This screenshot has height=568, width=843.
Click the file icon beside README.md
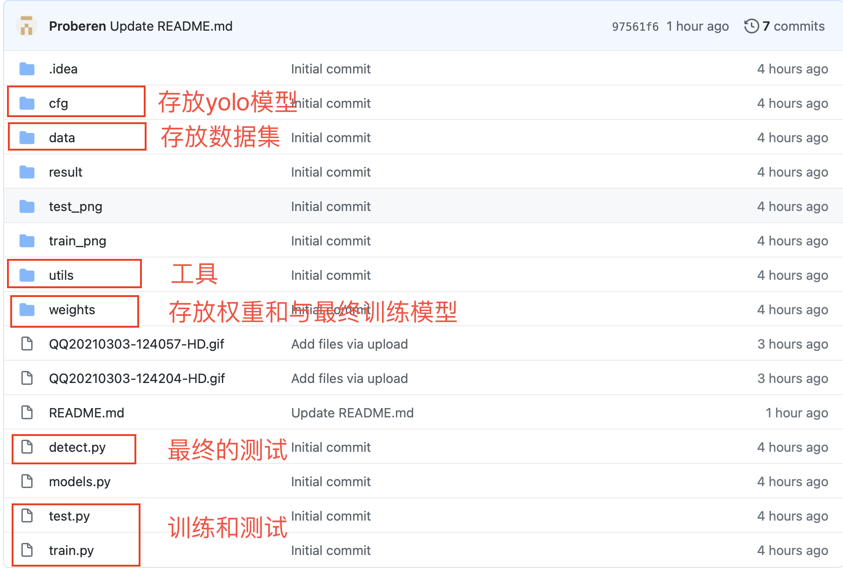[27, 412]
